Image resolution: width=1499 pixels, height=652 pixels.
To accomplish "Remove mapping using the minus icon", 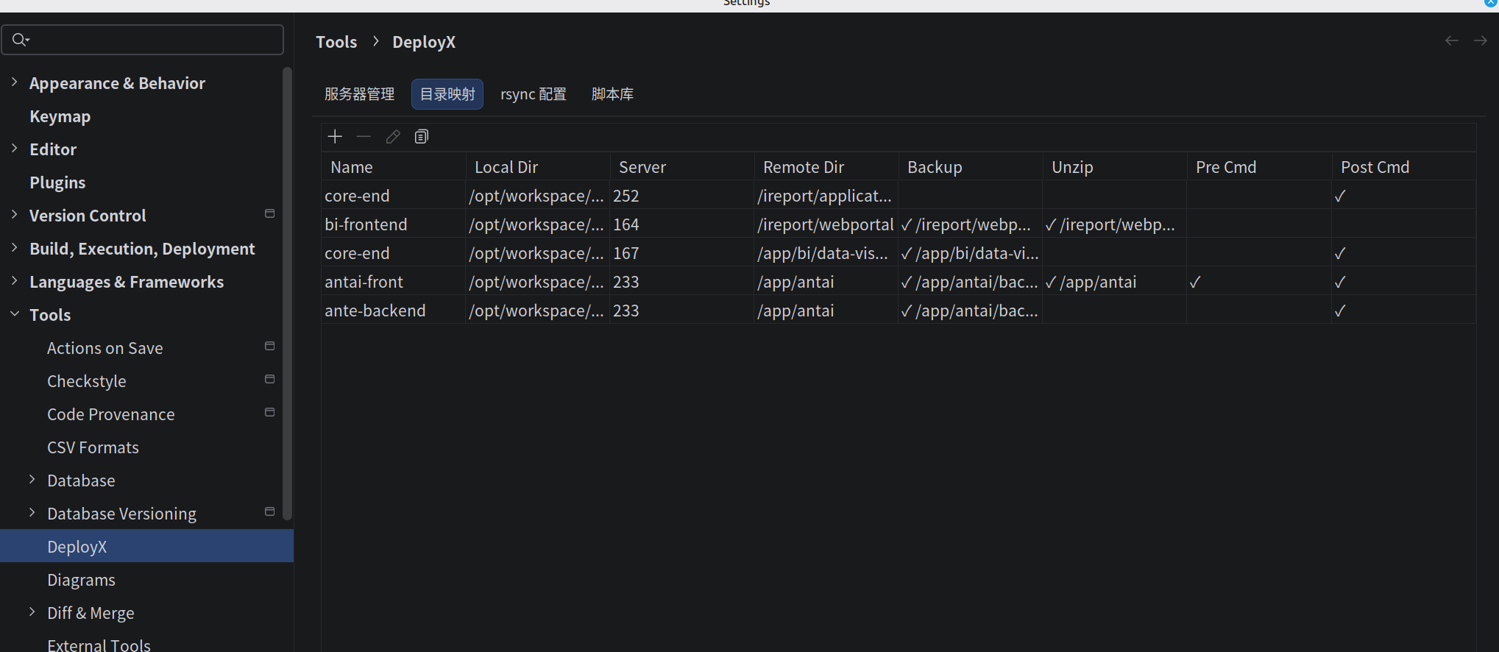I will pos(364,137).
